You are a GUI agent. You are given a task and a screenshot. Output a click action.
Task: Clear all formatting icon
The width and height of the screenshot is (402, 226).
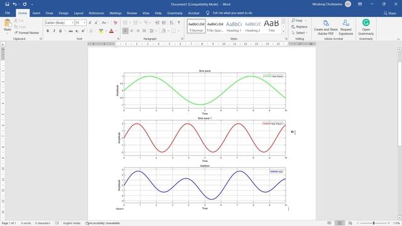116,23
